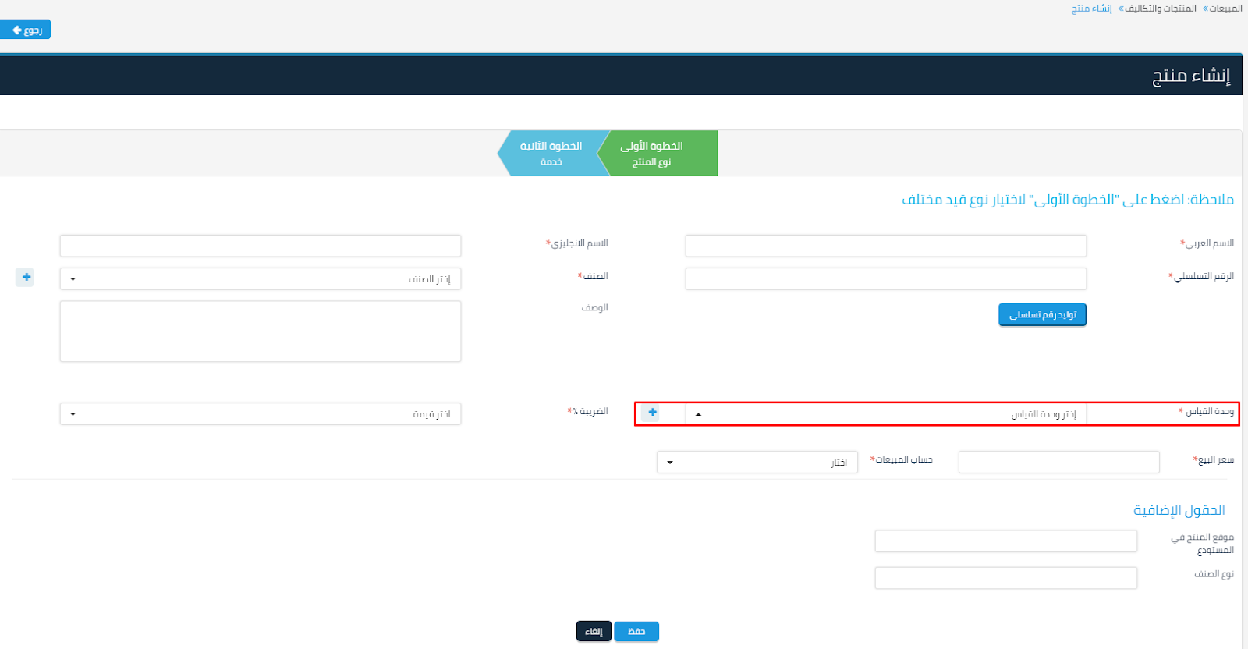Click the موقع المنتج في المستودع field

pos(1005,541)
